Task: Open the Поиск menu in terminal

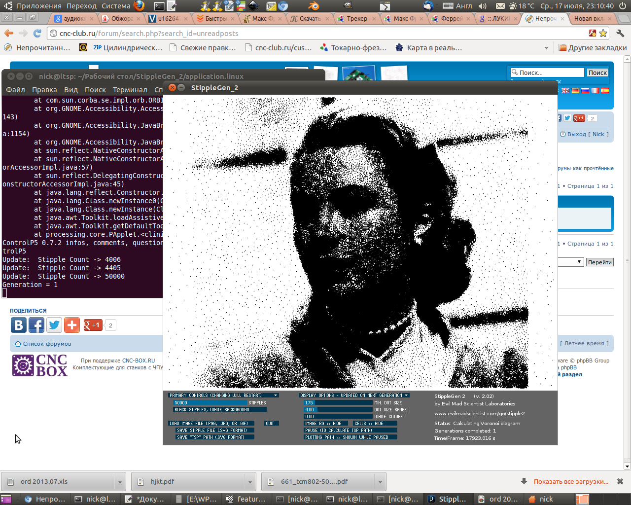Action: point(95,90)
